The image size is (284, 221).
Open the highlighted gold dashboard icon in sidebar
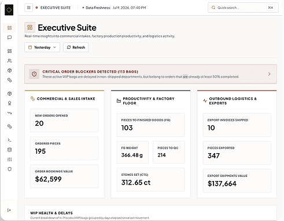(9, 28)
